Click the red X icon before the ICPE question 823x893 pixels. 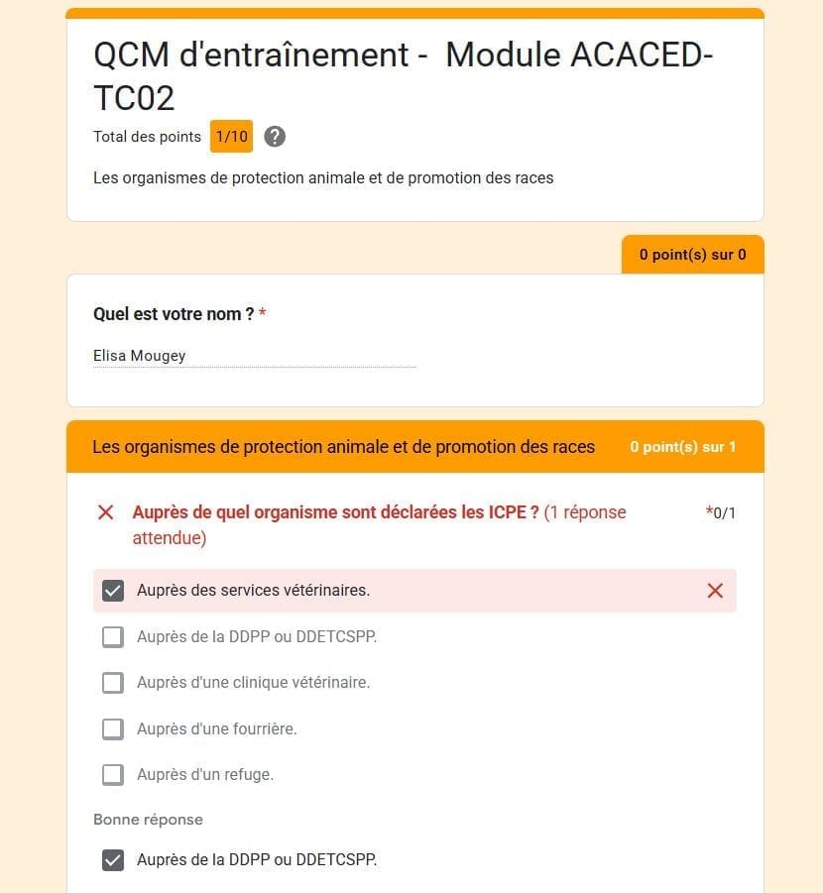(105, 512)
